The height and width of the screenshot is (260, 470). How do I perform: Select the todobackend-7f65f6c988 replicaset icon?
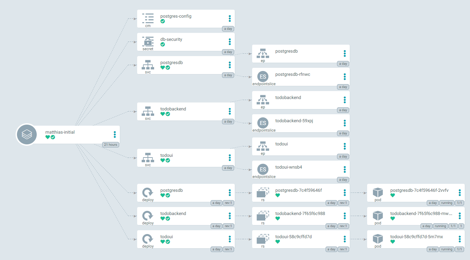(x=263, y=216)
